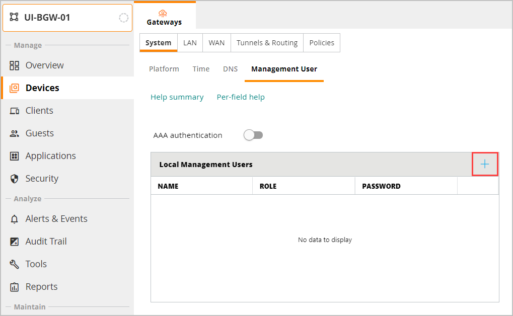The height and width of the screenshot is (316, 513).
Task: Click the Guests people icon
Action: (15, 133)
